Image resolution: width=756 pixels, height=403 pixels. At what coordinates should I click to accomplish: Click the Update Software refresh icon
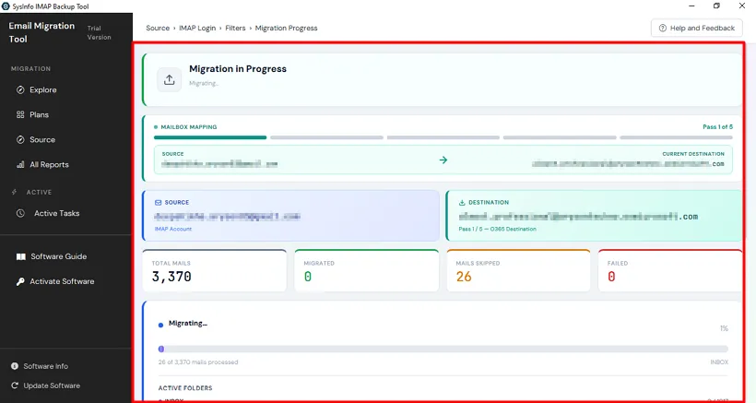[x=15, y=385]
